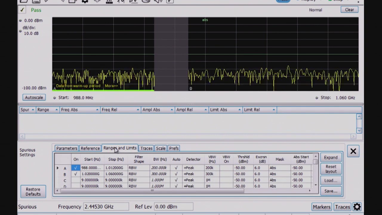The image size is (382, 215).
Task: Switch to the Reference tab
Action: tap(90, 148)
